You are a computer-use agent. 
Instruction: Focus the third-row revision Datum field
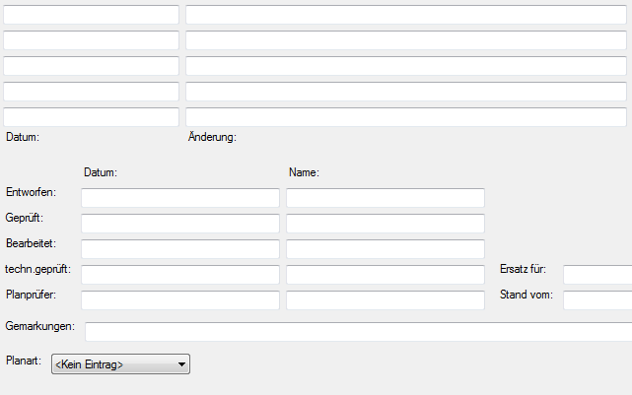(x=92, y=66)
